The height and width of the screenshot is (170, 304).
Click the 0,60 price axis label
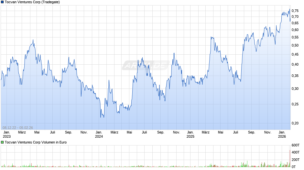pyautogui.click(x=295, y=30)
